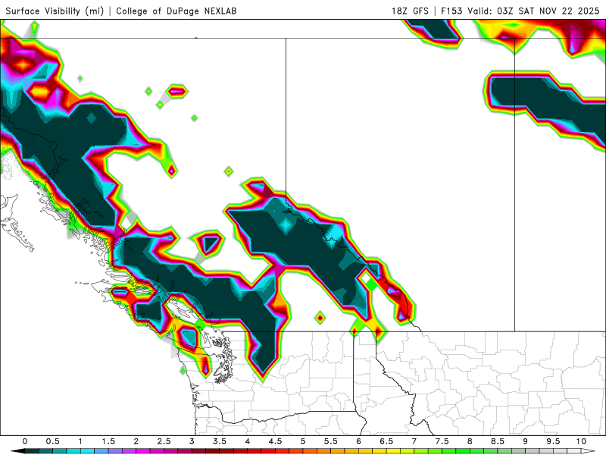Click the '9' legend value

tap(526, 441)
